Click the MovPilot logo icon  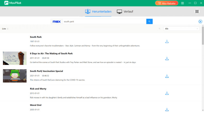(x=6, y=3)
